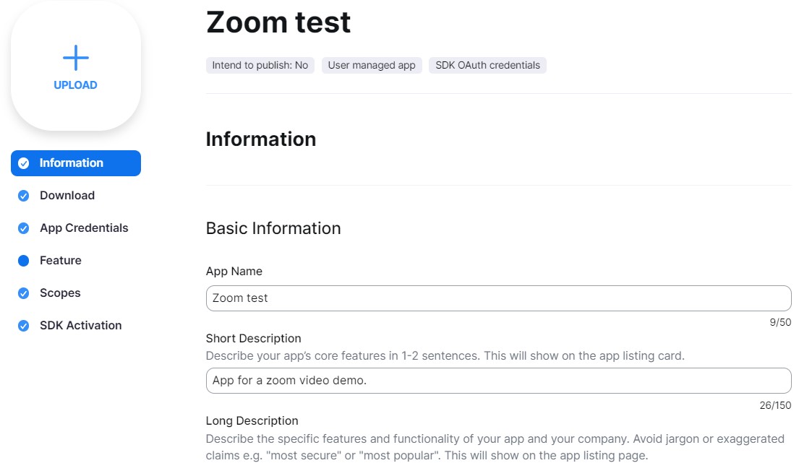Screen dimensions: 799x463
Task: Click the plus icon to upload app image
Action: click(75, 58)
